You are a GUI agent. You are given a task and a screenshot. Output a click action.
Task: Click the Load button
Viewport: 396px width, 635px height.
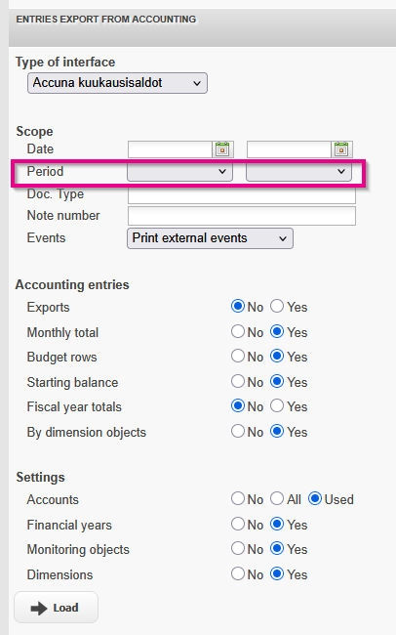[x=57, y=608]
